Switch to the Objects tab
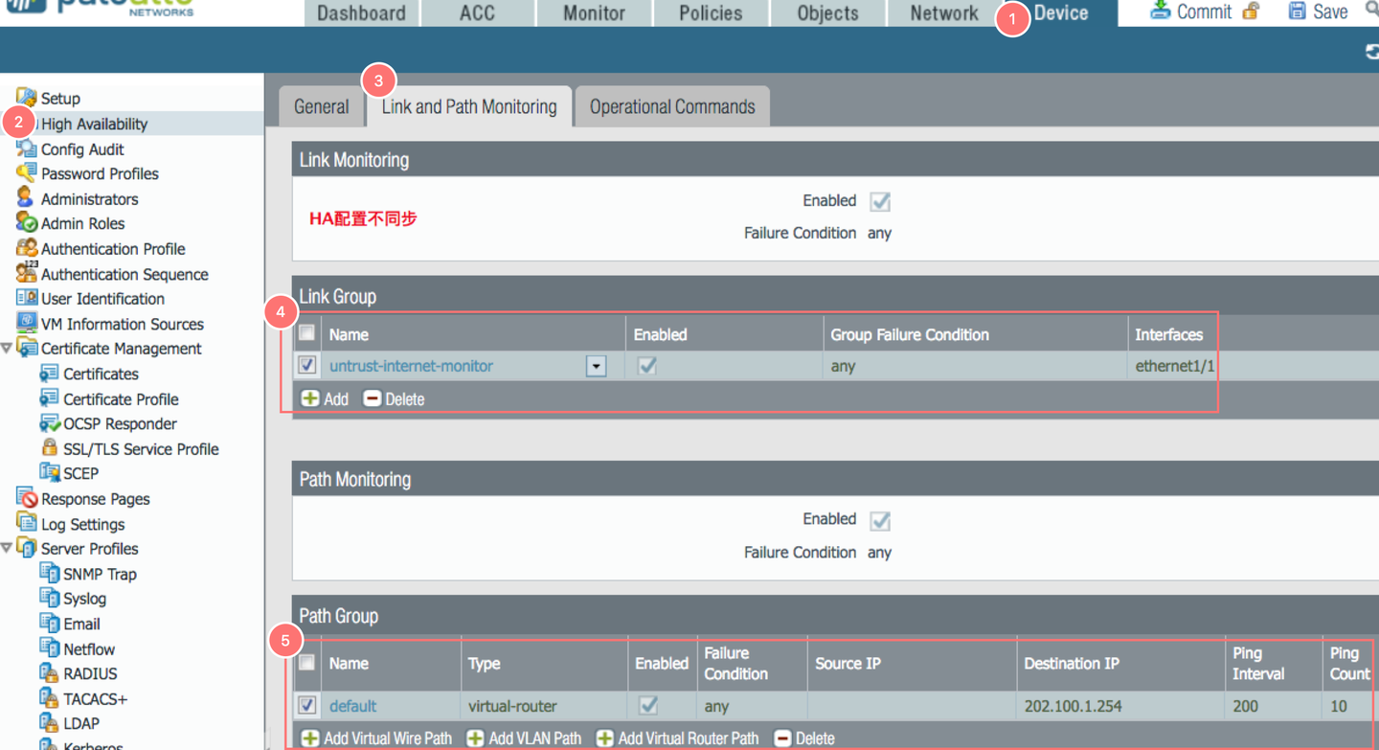The width and height of the screenshot is (1379, 750). pos(827,13)
